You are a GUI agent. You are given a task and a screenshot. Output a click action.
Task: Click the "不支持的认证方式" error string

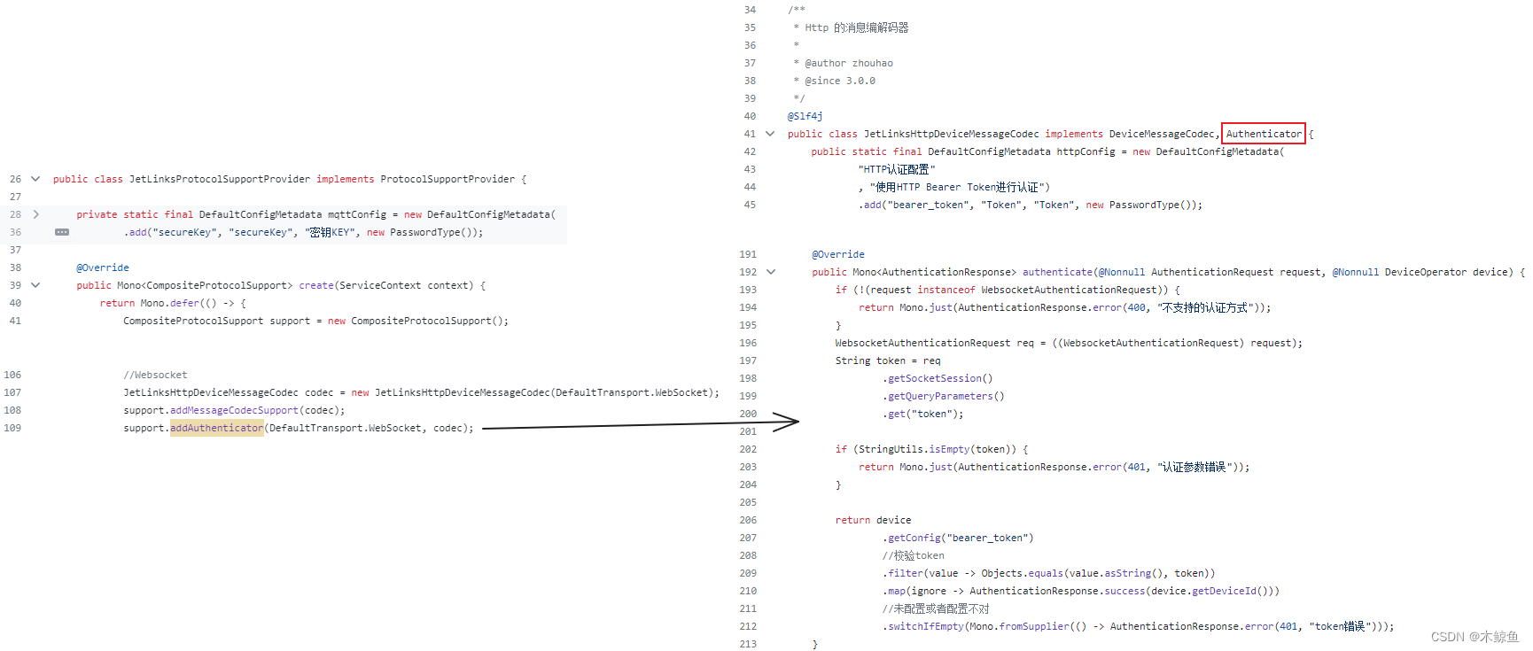point(1206,307)
